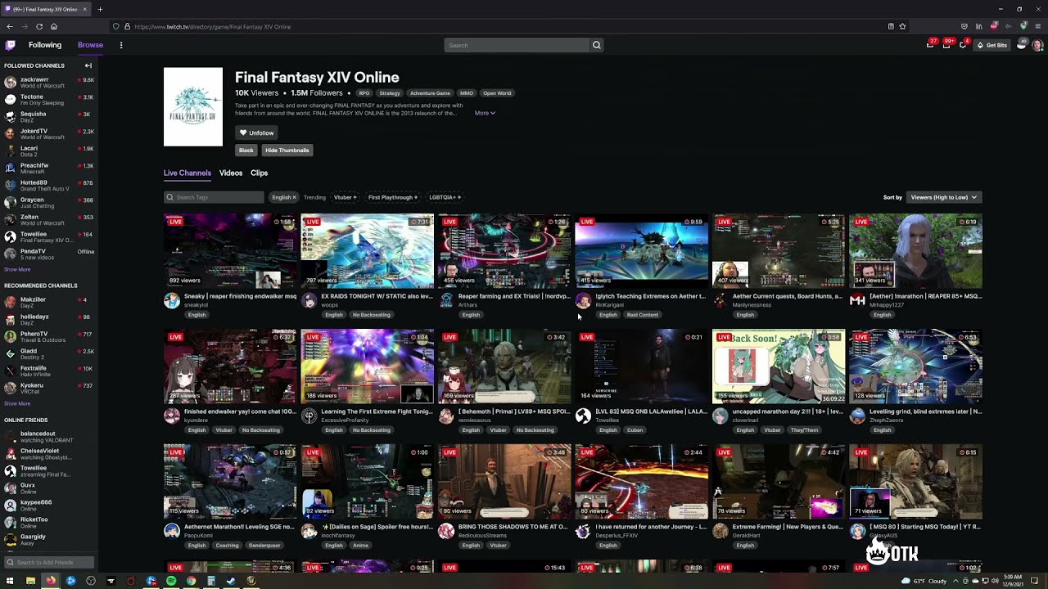Click the RPG genre tag
This screenshot has height=589, width=1048.
point(364,93)
